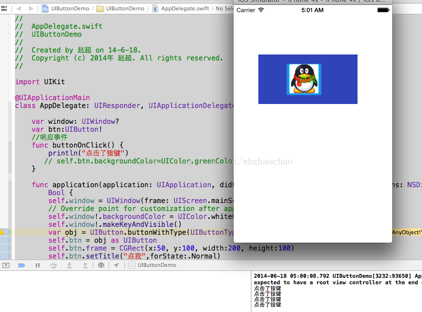Click the CGRect frame line

pos(171,248)
